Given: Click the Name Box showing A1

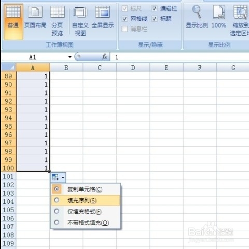Looking at the screenshot, I should (33, 57).
